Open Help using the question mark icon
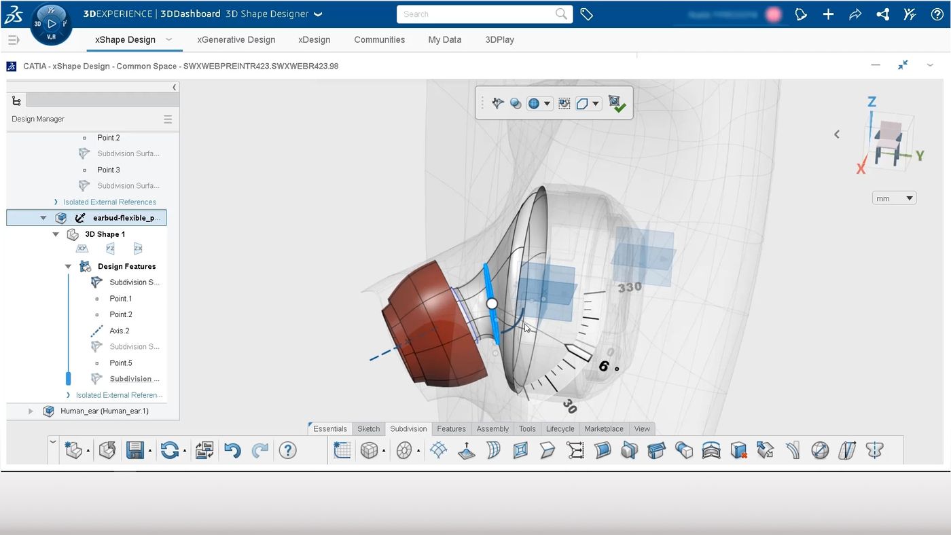This screenshot has width=951, height=535. (x=287, y=449)
